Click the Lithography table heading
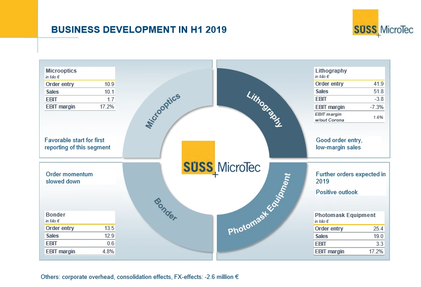Screen dimensions: 421x287 (331, 71)
